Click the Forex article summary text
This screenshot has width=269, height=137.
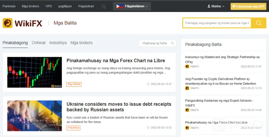point(118,70)
